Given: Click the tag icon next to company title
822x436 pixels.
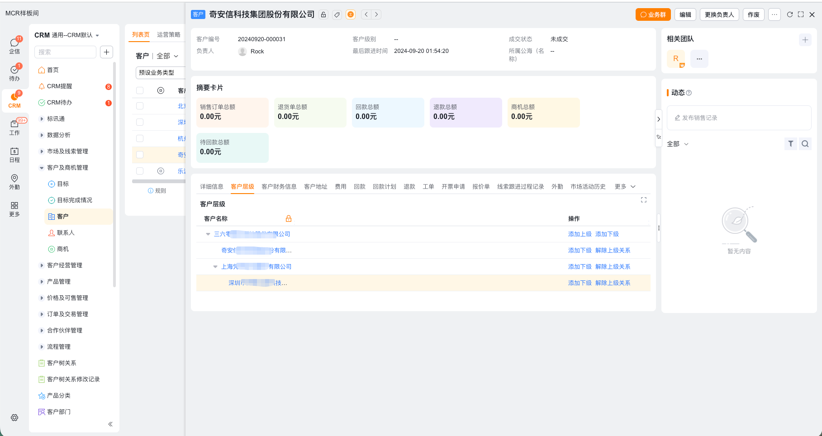Looking at the screenshot, I should coord(337,14).
